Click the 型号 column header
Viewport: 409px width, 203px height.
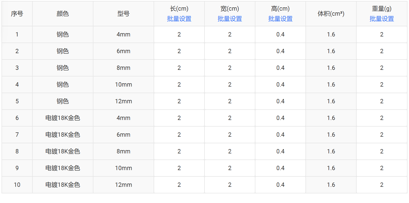coord(123,14)
